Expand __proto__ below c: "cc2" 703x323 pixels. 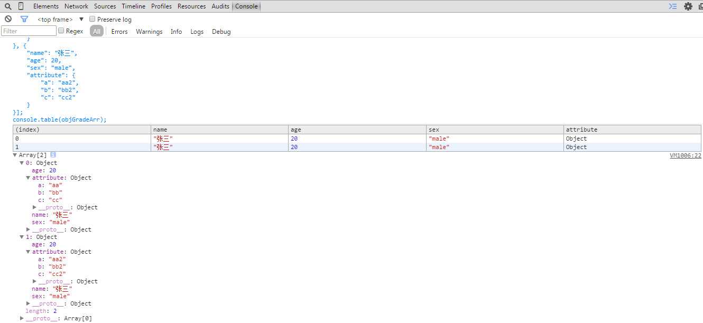pyautogui.click(x=34, y=281)
